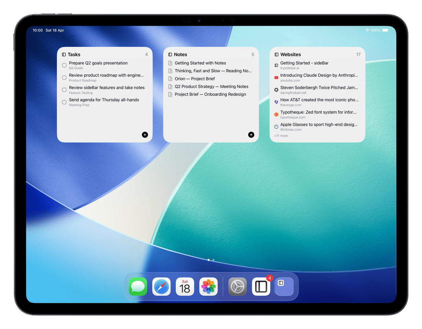
Task: Open How AT&T created iconic phone article
Action: coord(319,100)
